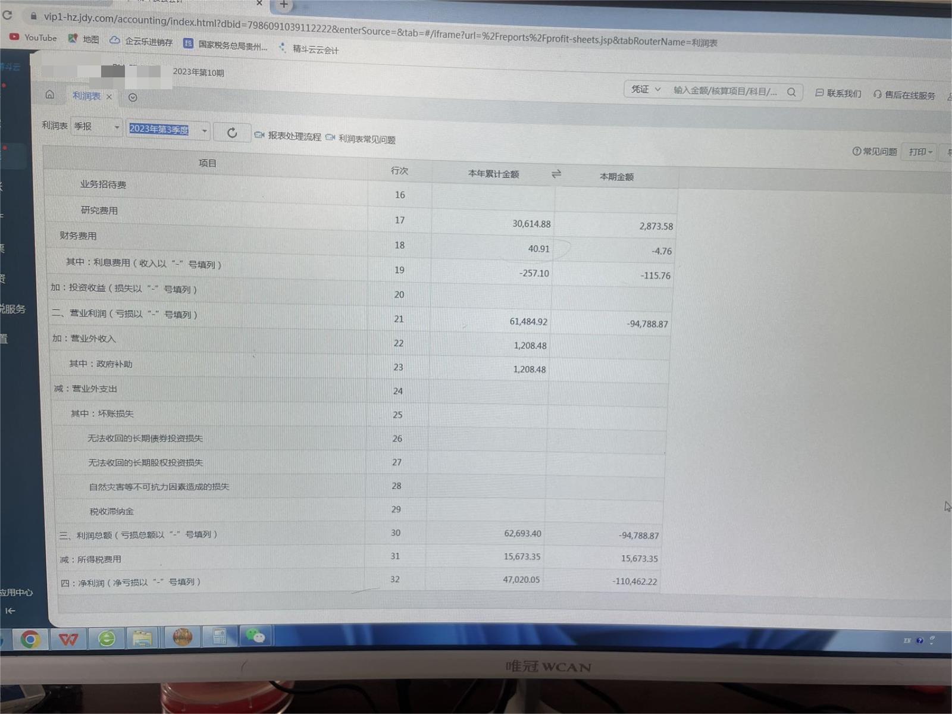Open WPS Office from the taskbar
This screenshot has height=714, width=952.
pyautogui.click(x=68, y=640)
